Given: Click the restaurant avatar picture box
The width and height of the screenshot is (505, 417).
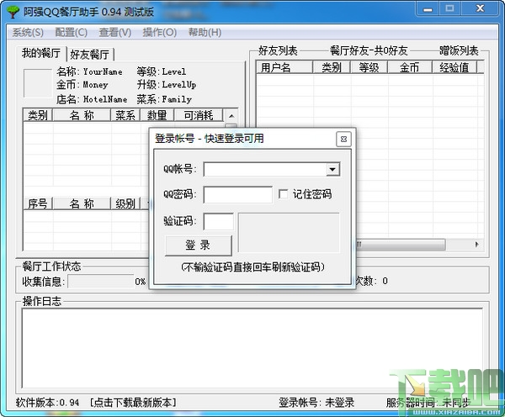Looking at the screenshot, I should [38, 82].
